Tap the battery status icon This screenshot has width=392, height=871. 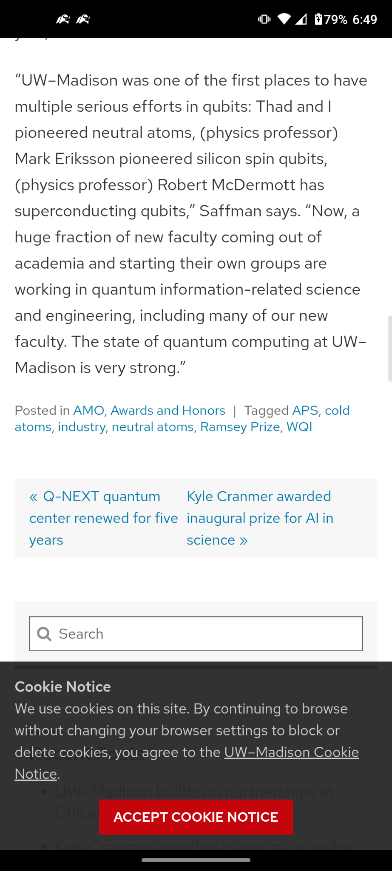318,19
